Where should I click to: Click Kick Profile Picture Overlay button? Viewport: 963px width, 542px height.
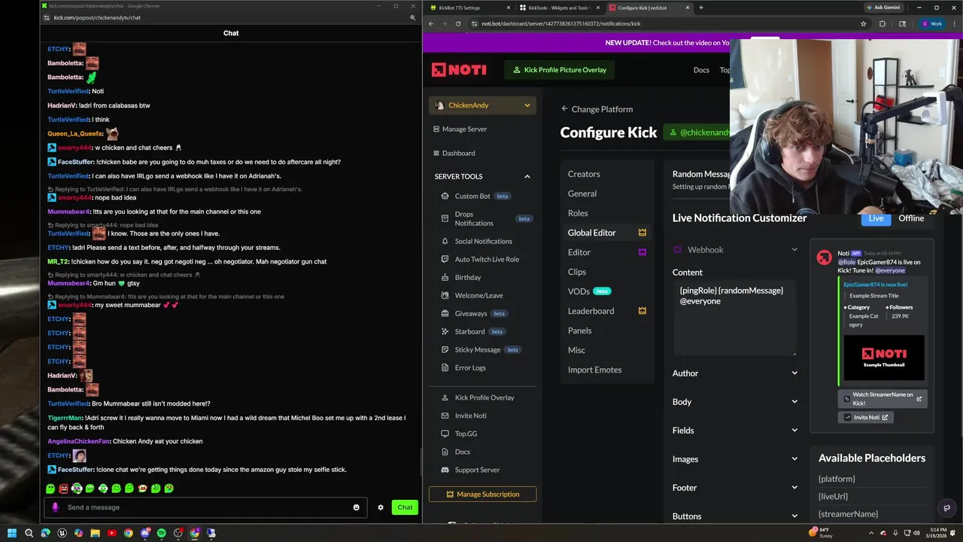[x=559, y=70]
